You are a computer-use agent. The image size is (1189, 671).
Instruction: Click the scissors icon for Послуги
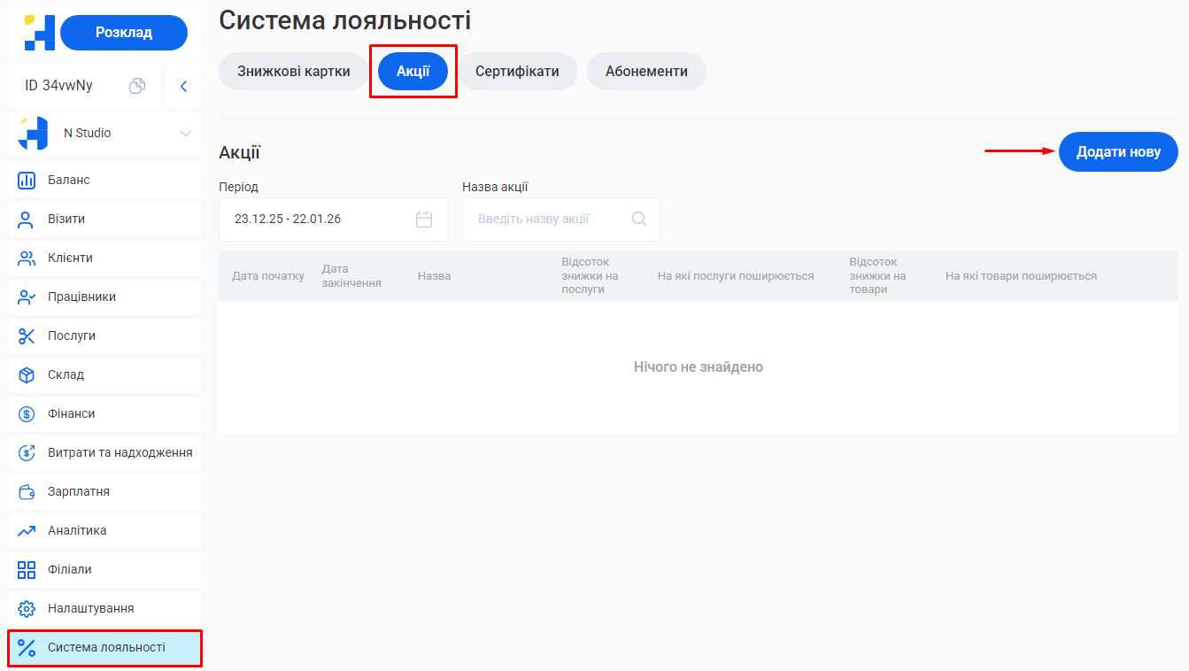[x=27, y=335]
